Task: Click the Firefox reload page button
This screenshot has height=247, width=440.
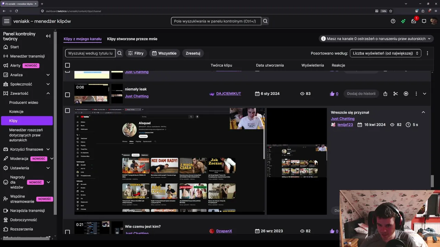Action: [x=16, y=11]
